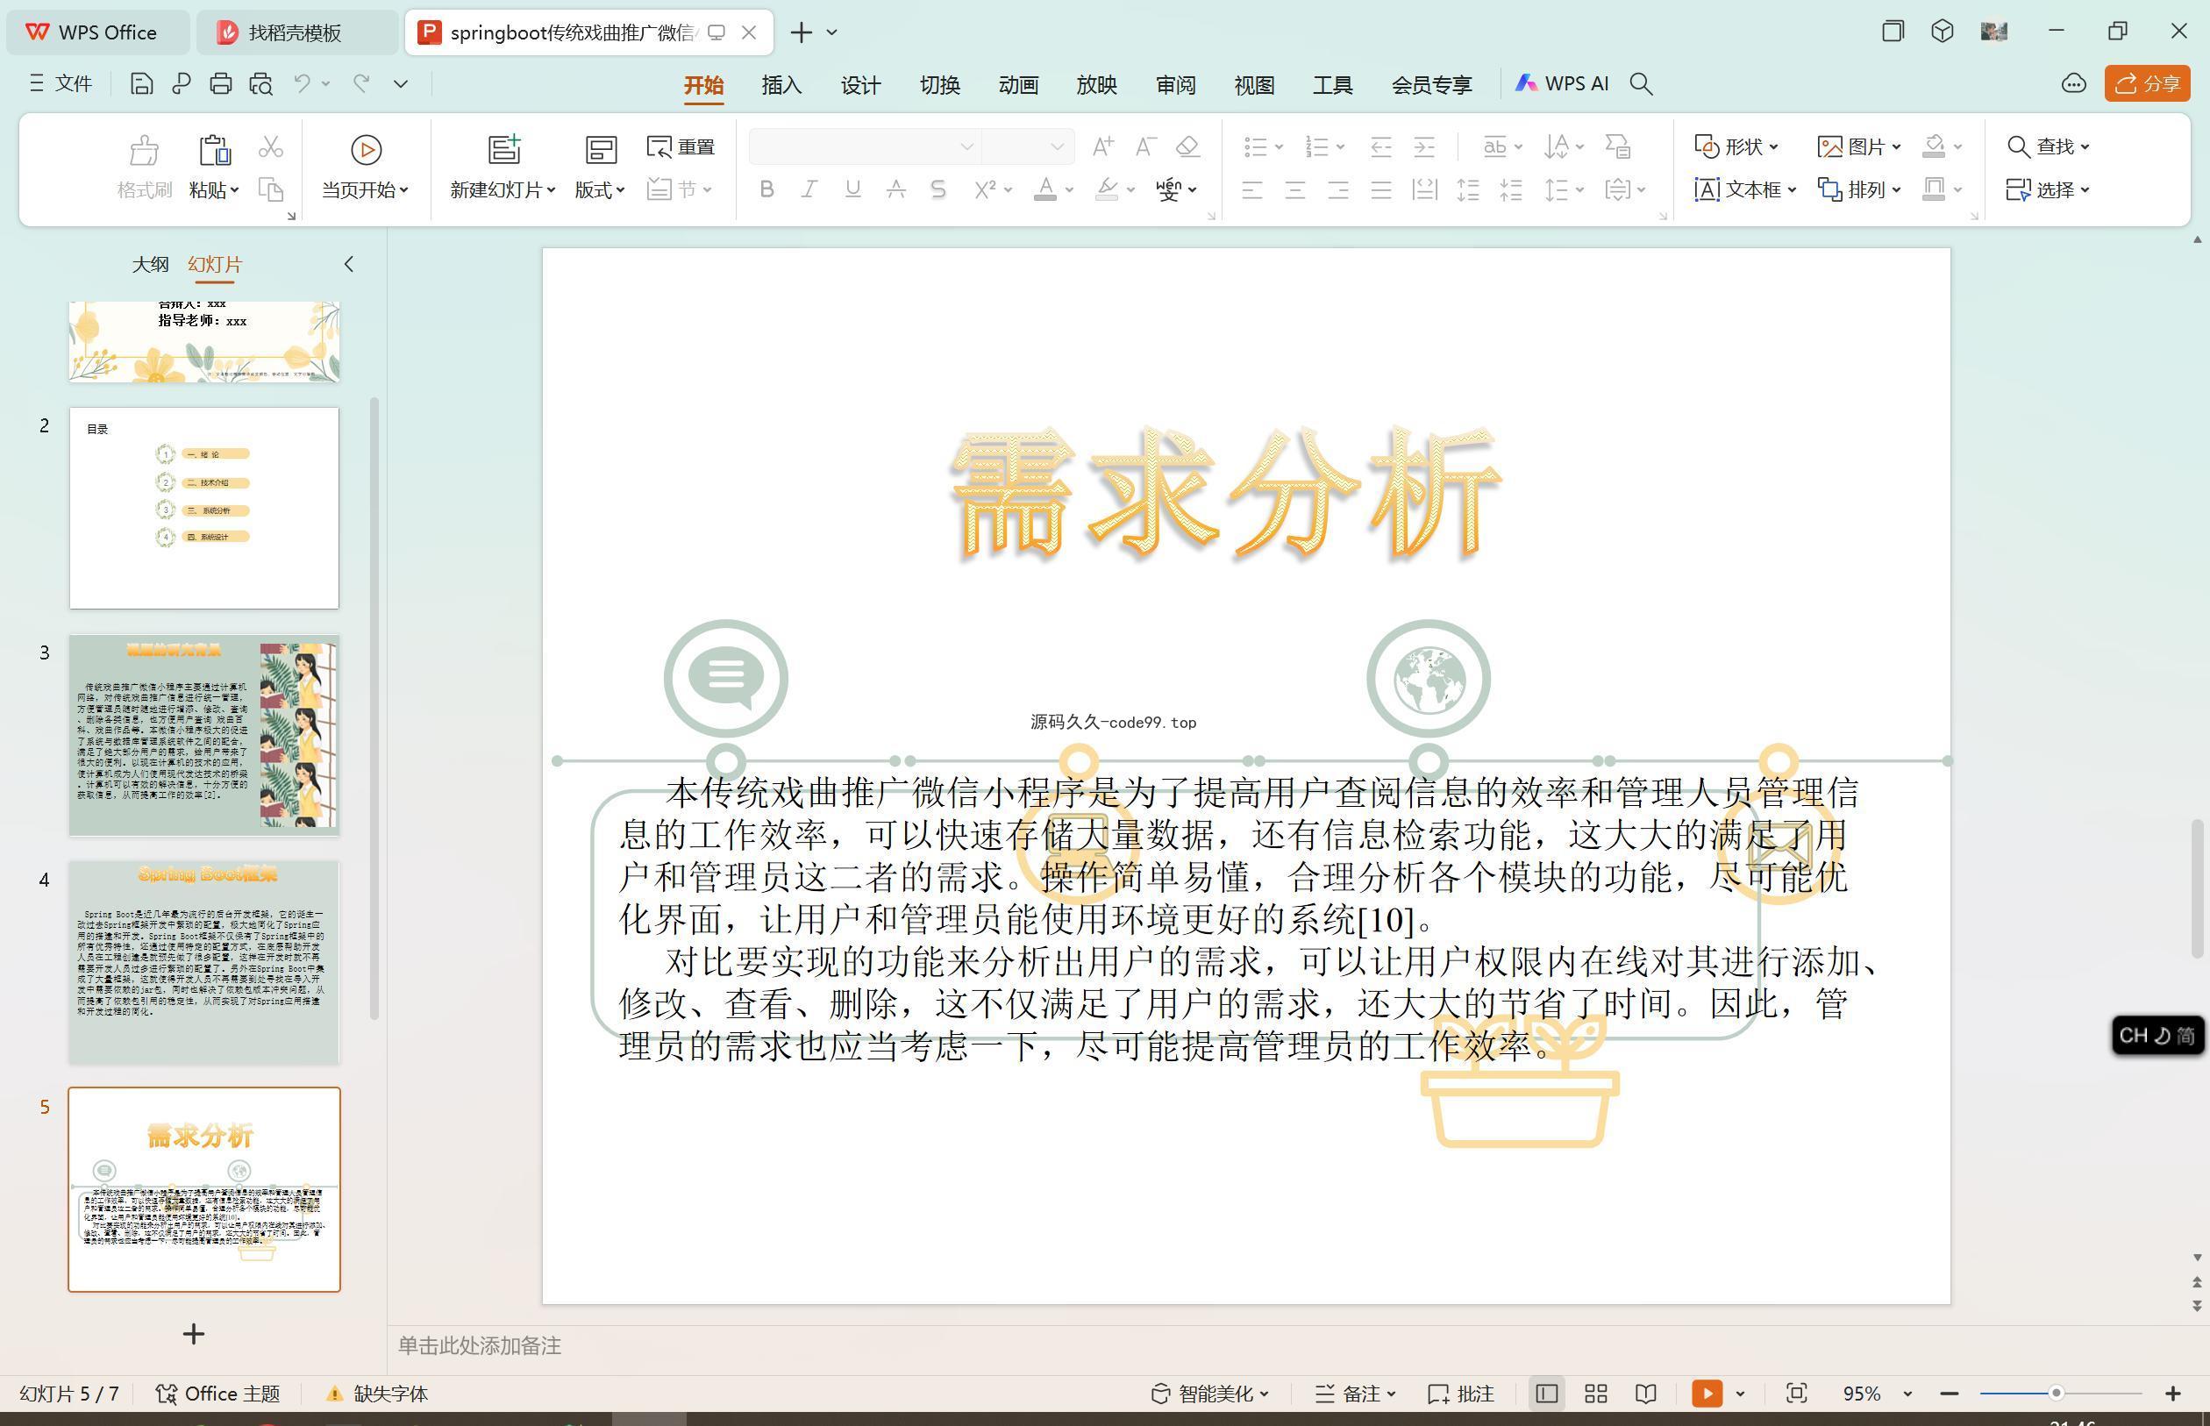Click the Share (分享) button
The image size is (2210, 1426).
[x=2147, y=84]
